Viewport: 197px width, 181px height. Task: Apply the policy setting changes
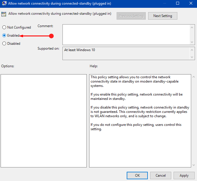pos(184,176)
